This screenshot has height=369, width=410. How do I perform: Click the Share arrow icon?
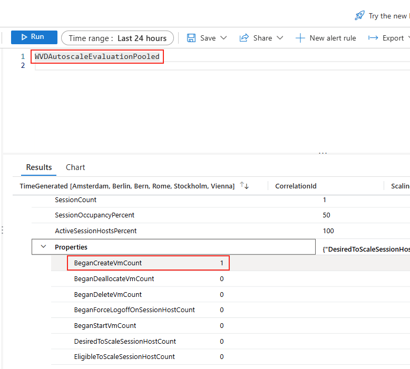244,38
